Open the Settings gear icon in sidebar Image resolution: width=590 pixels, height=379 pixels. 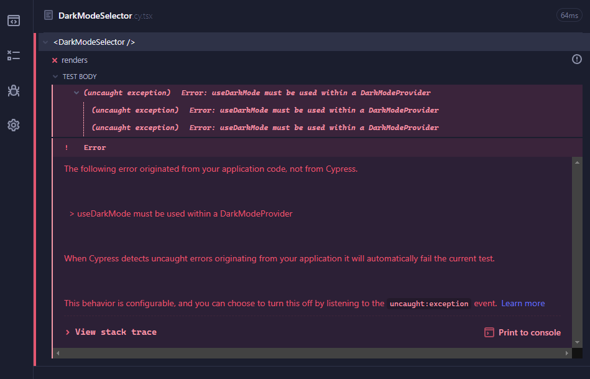[14, 125]
